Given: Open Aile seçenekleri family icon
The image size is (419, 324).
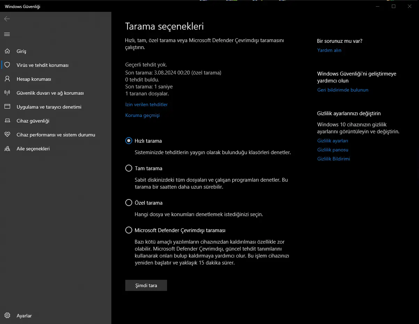Looking at the screenshot, I should (7, 149).
